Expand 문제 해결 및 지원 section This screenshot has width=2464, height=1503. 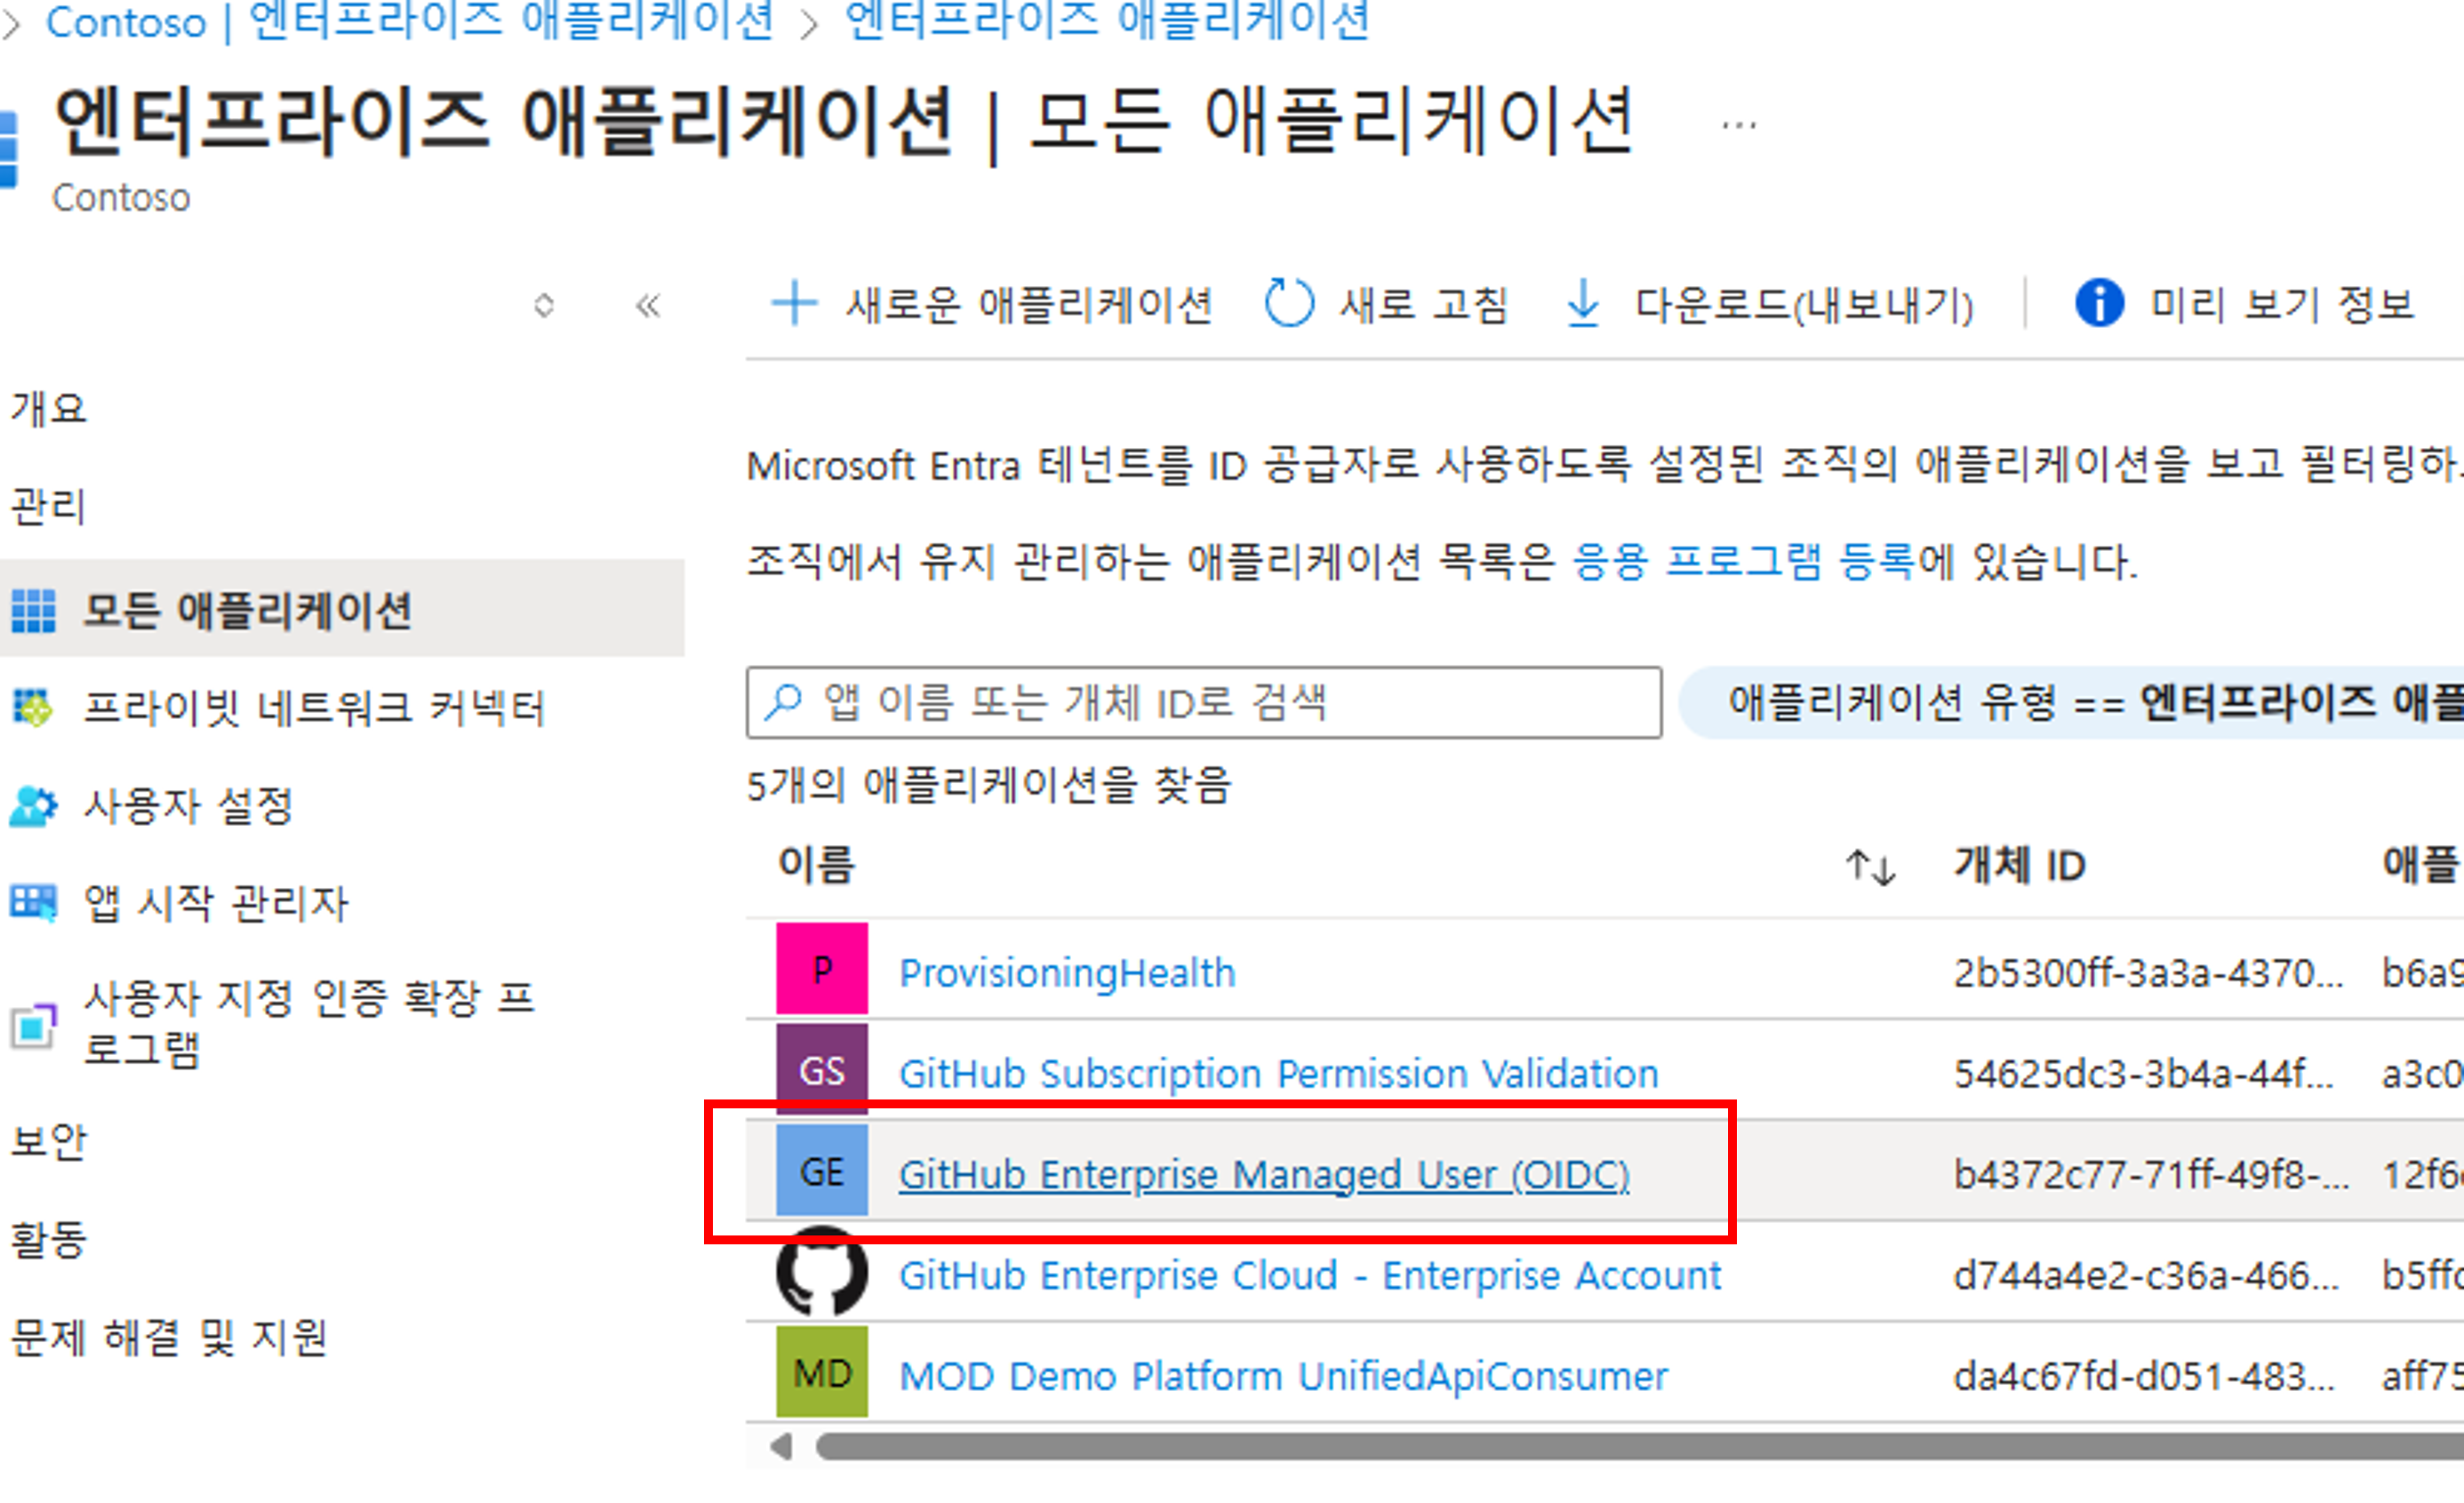coord(168,1338)
